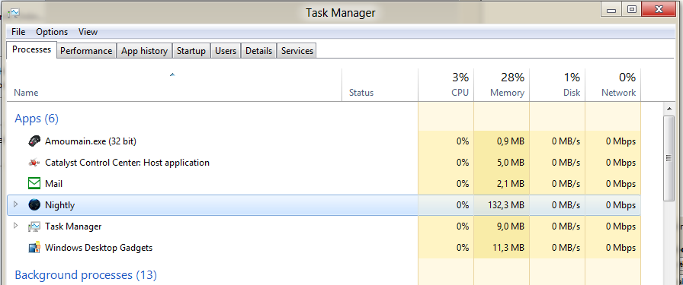Expand the Nightly process group
Image resolution: width=683 pixels, height=285 pixels.
[16, 204]
